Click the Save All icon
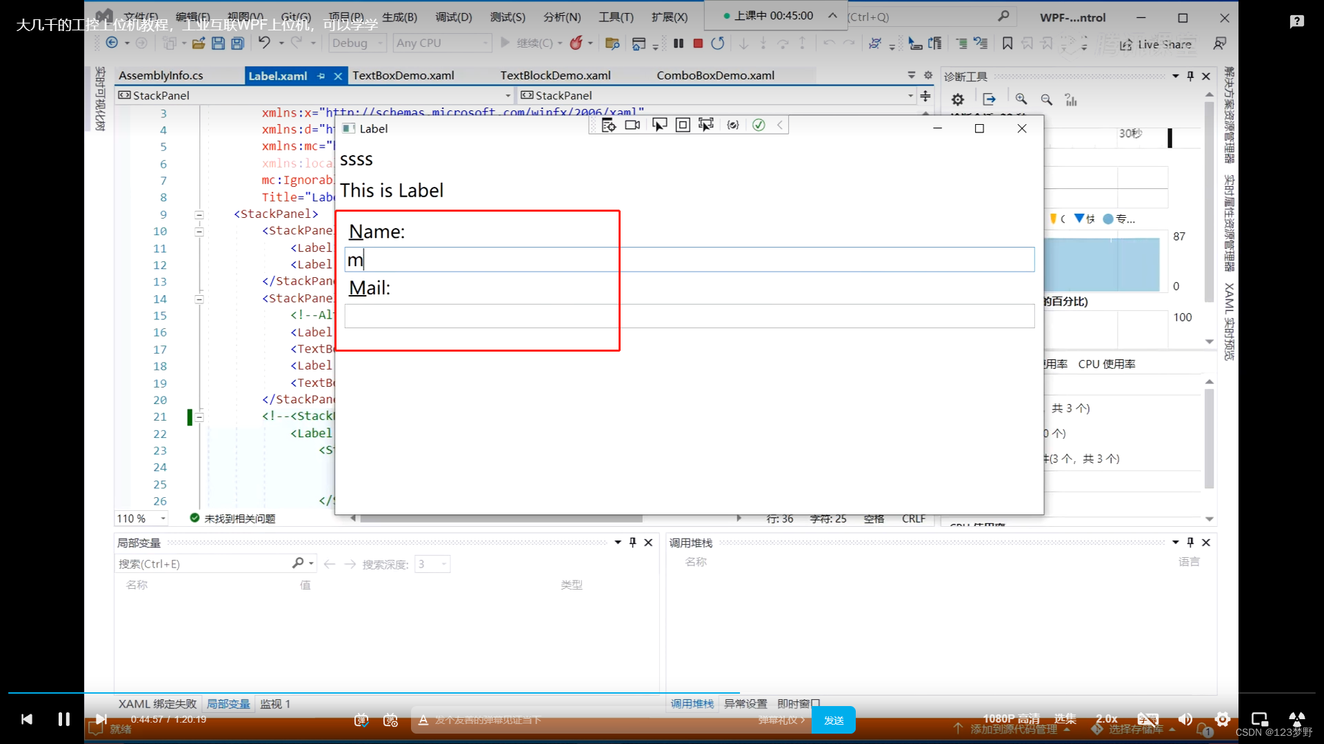 237,43
